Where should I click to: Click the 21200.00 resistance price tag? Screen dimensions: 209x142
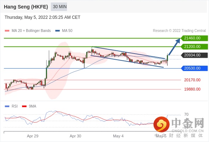(194, 47)
